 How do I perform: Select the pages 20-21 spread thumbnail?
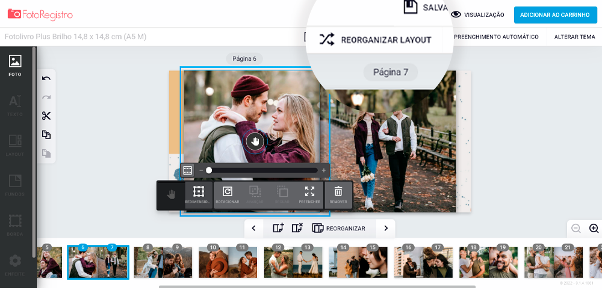(x=554, y=262)
